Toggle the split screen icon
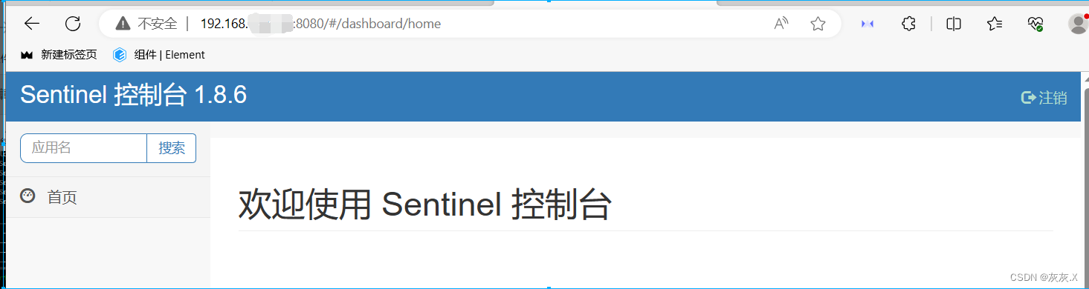1089x289 pixels. 954,24
